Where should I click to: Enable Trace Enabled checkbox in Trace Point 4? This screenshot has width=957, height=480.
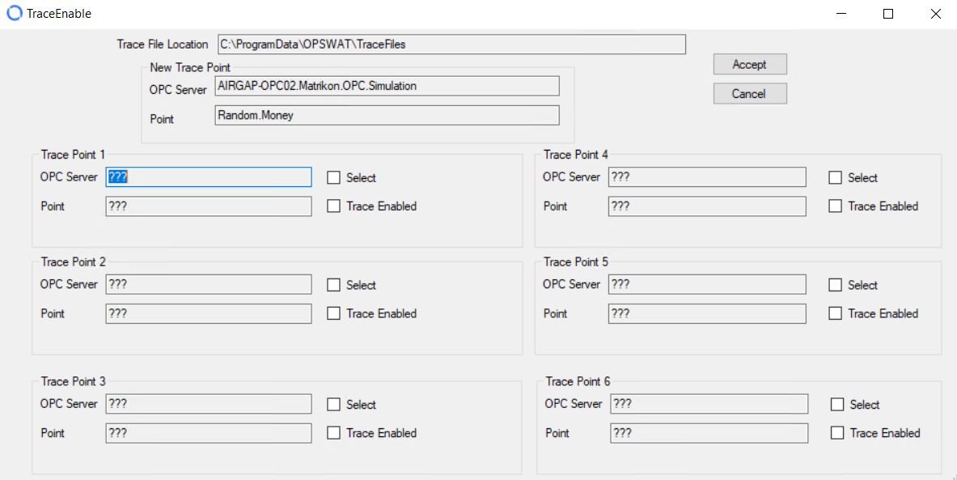pos(835,206)
